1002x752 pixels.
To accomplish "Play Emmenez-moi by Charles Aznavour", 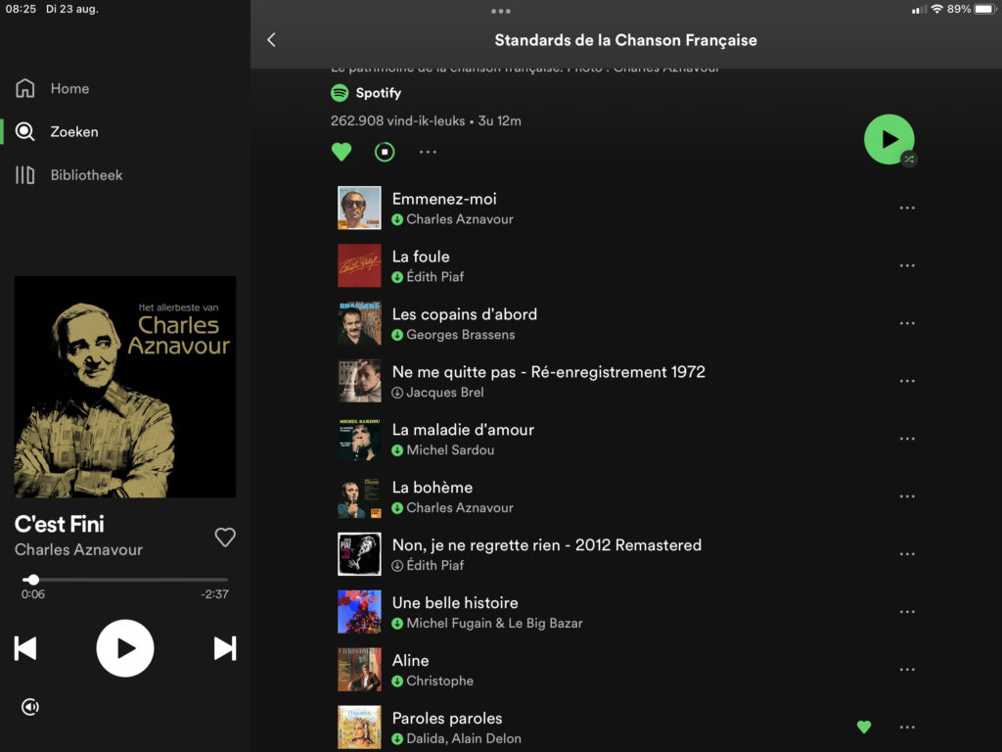I will coord(626,208).
